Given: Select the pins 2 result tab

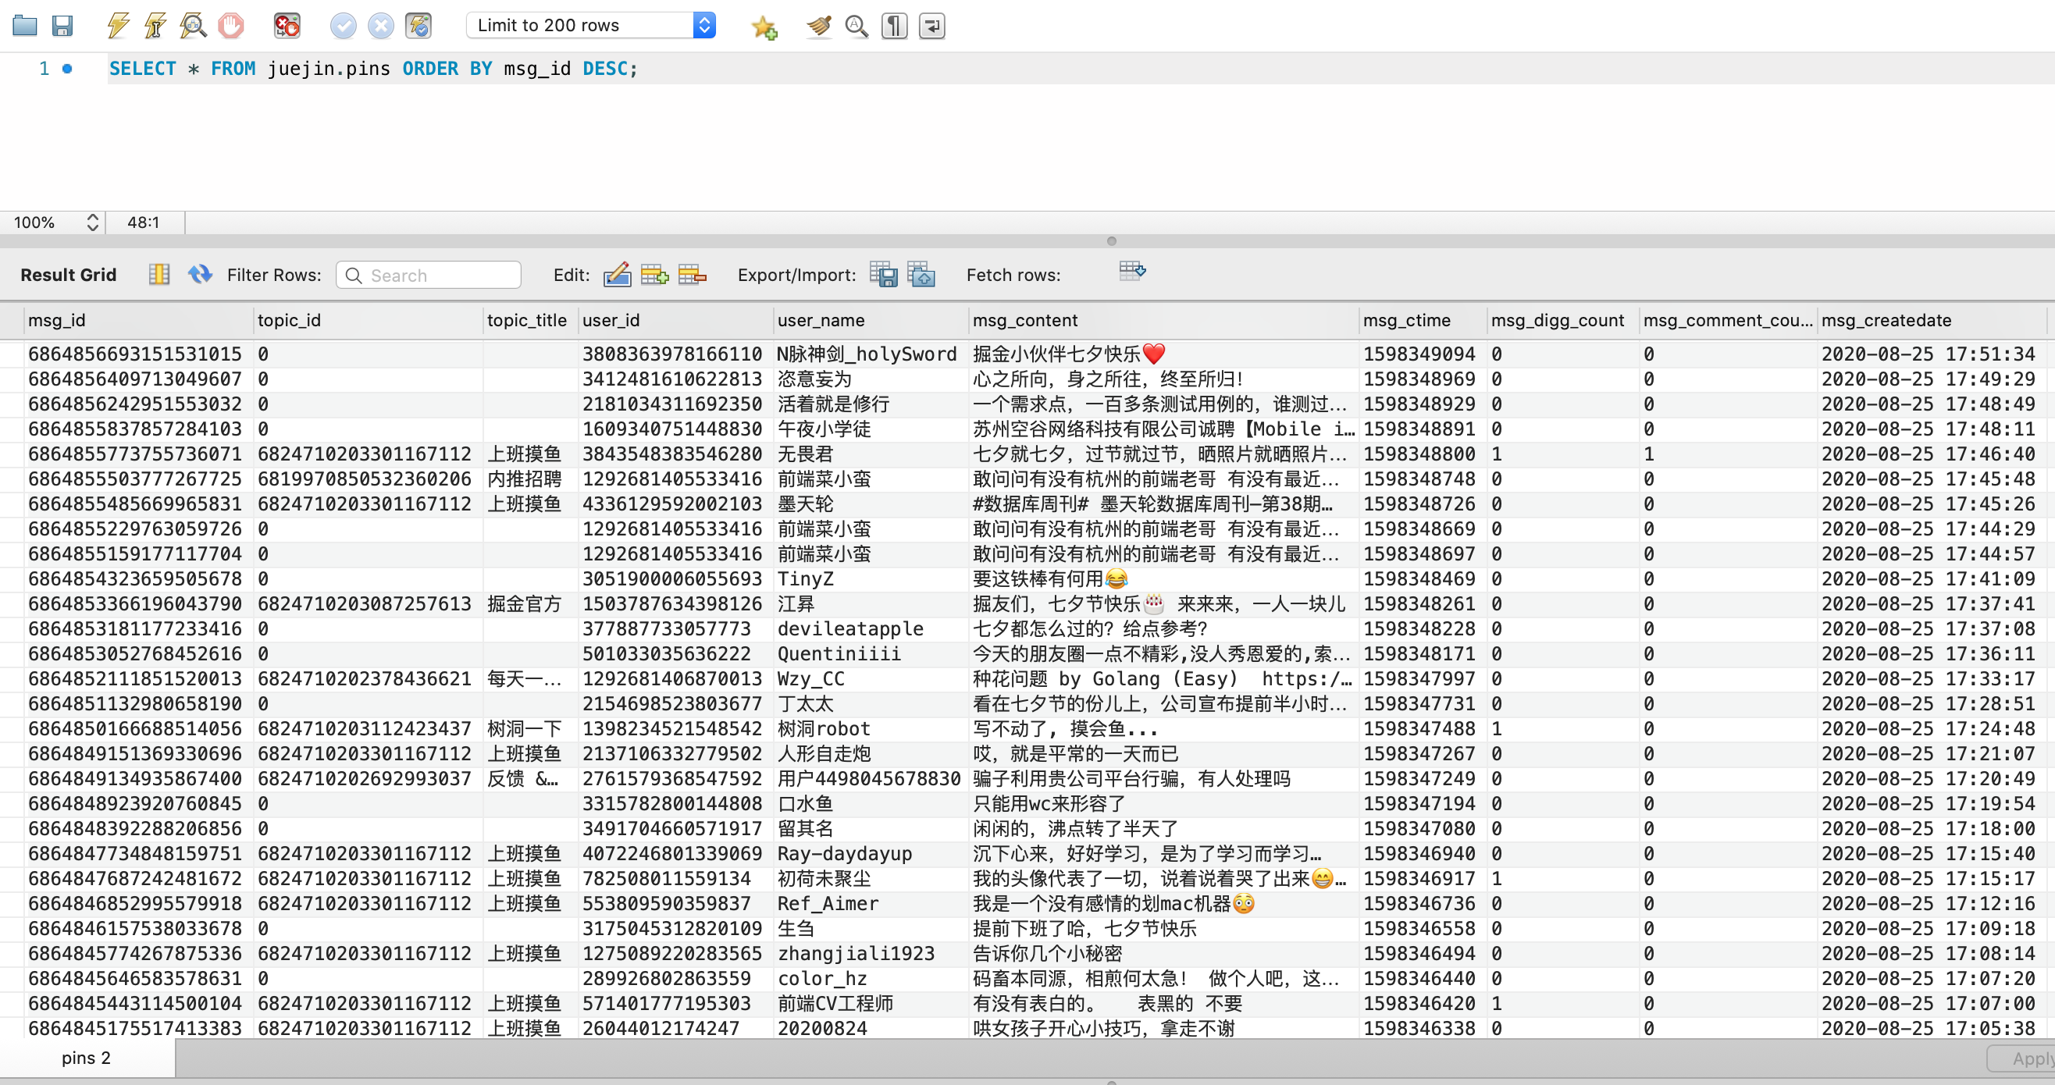Looking at the screenshot, I should (x=86, y=1058).
